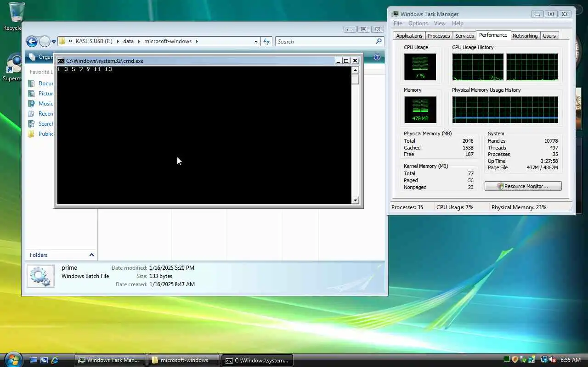Screen dimensions: 588x367
Task: Open Explorer recent pages dropdown arrow
Action: [54, 42]
